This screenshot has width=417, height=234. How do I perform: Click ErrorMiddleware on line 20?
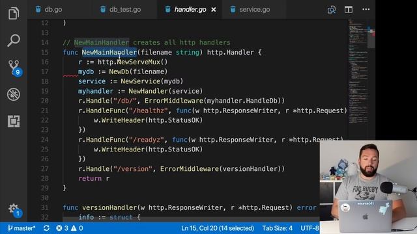pos(174,101)
